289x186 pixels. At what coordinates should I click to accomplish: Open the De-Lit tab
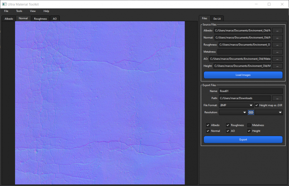217,18
